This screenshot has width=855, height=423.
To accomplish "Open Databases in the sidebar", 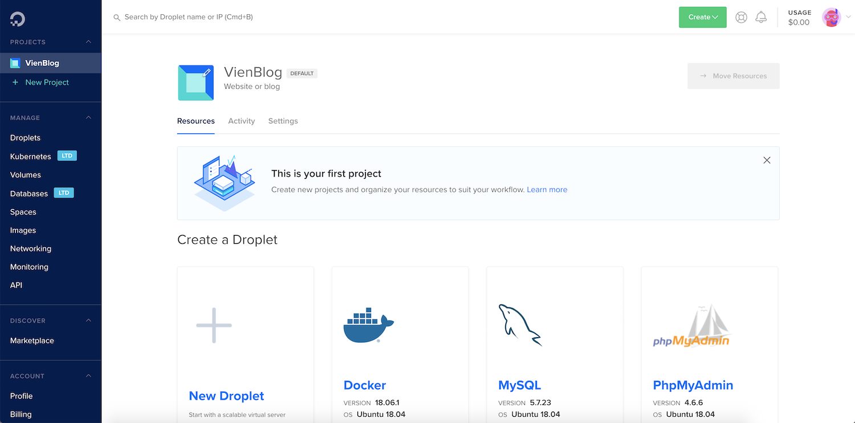I will click(29, 194).
